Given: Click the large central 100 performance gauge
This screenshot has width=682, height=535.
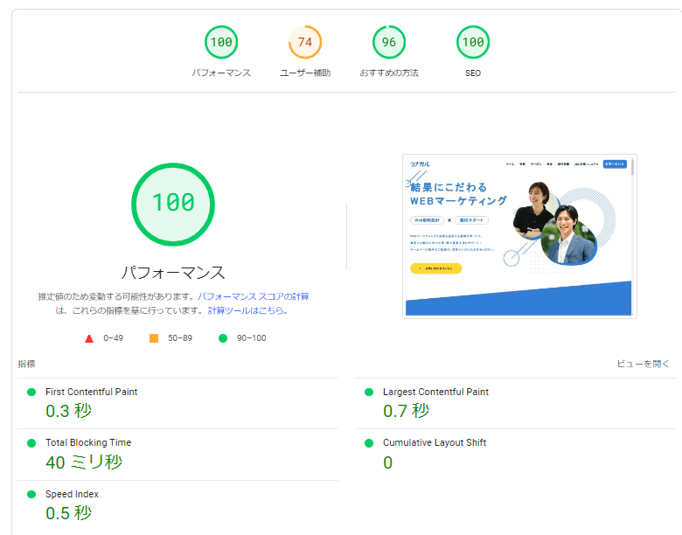Looking at the screenshot, I should [x=172, y=204].
